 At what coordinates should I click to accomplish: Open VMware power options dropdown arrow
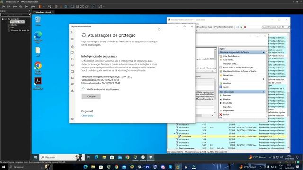(44, 6)
